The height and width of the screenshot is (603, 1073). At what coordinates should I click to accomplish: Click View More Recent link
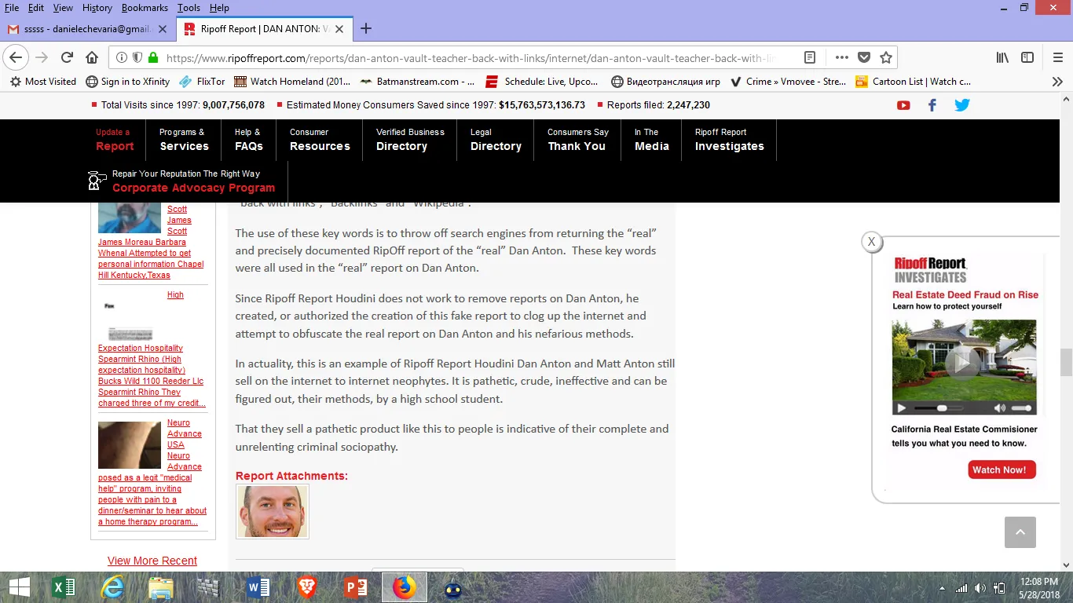[x=152, y=561]
